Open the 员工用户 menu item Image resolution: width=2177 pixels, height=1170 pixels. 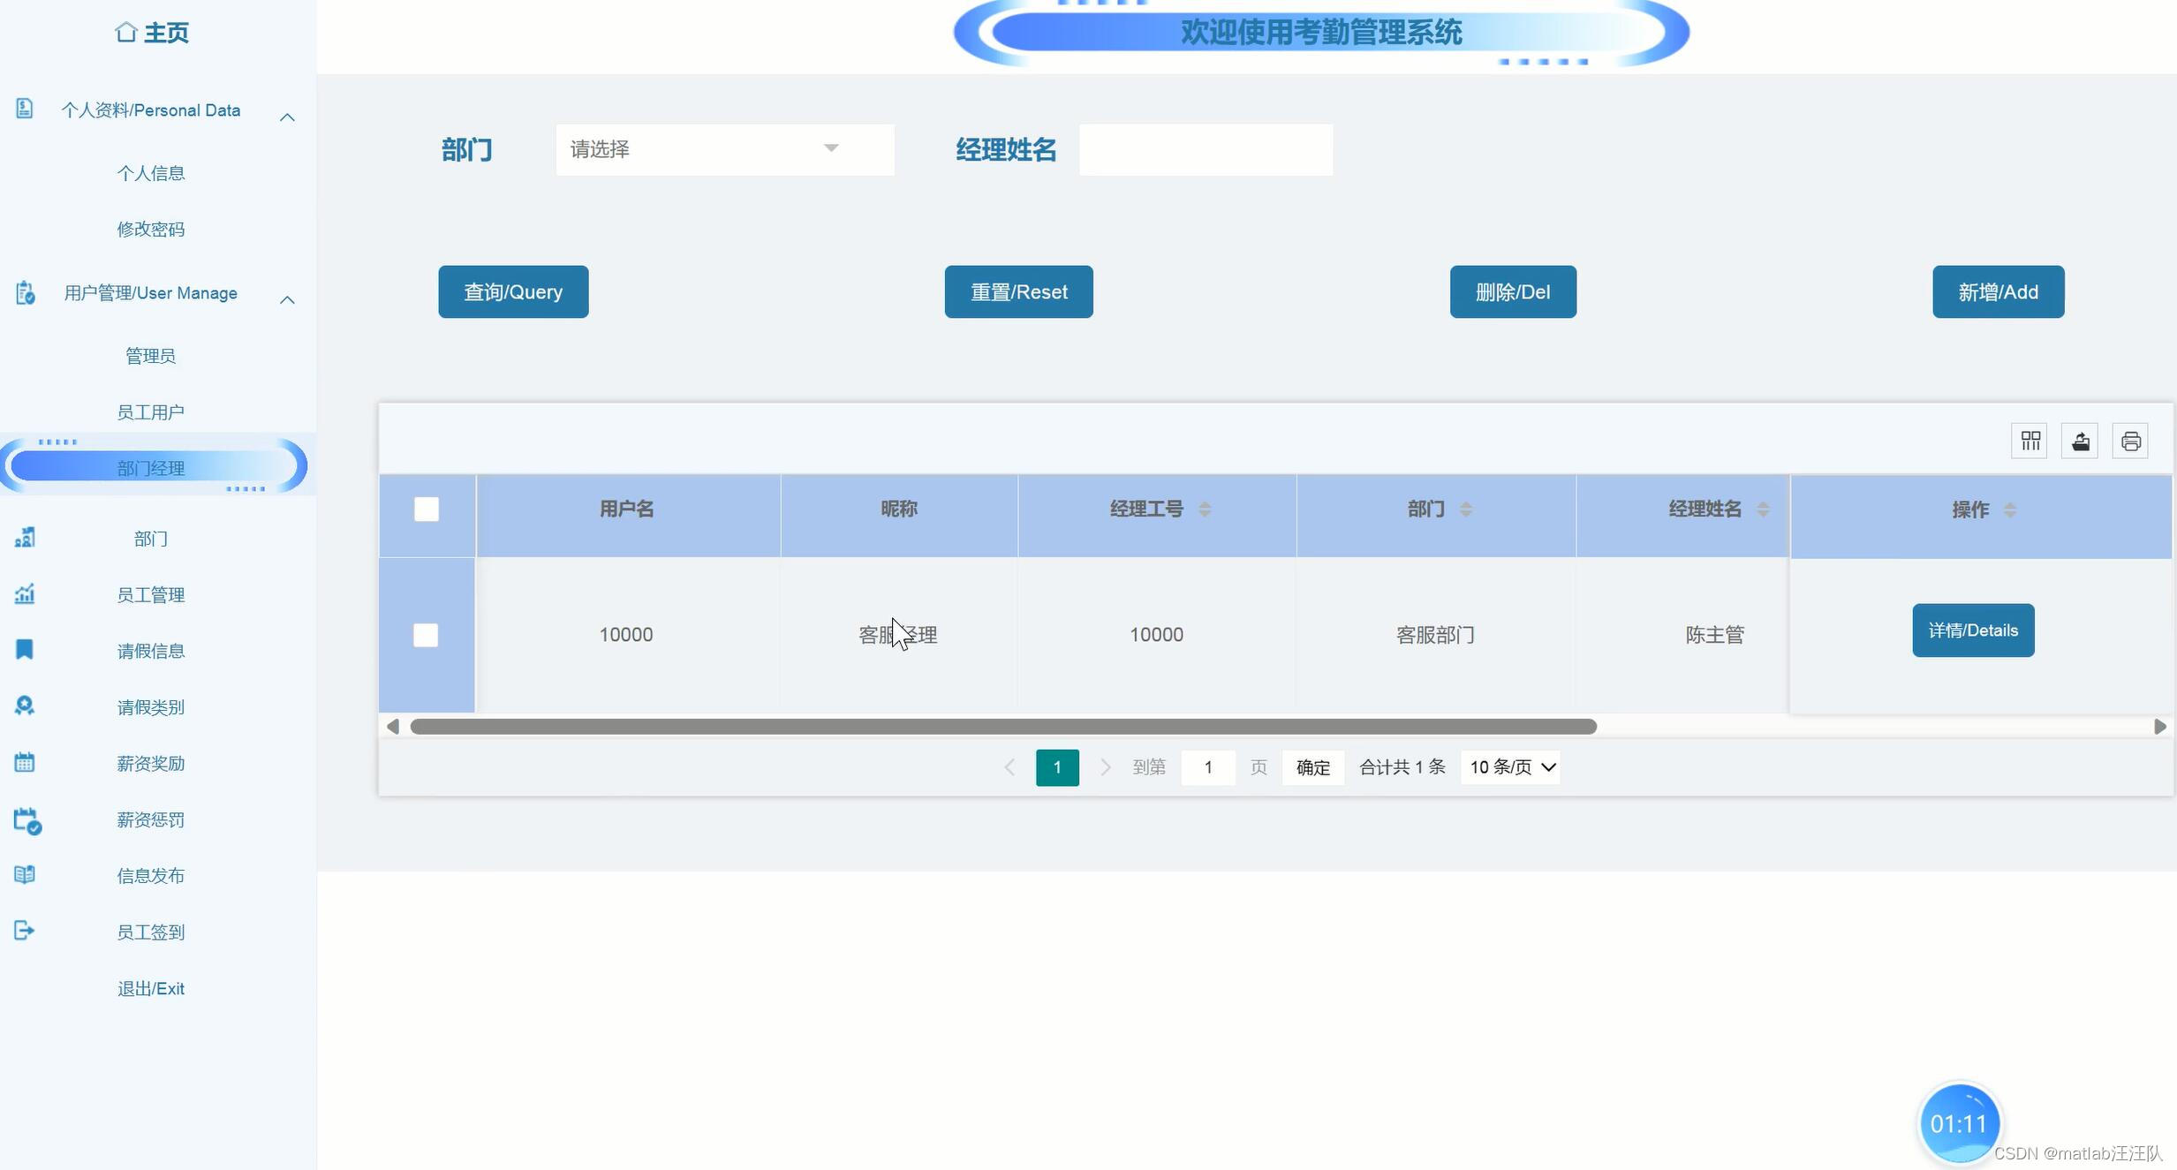(151, 412)
